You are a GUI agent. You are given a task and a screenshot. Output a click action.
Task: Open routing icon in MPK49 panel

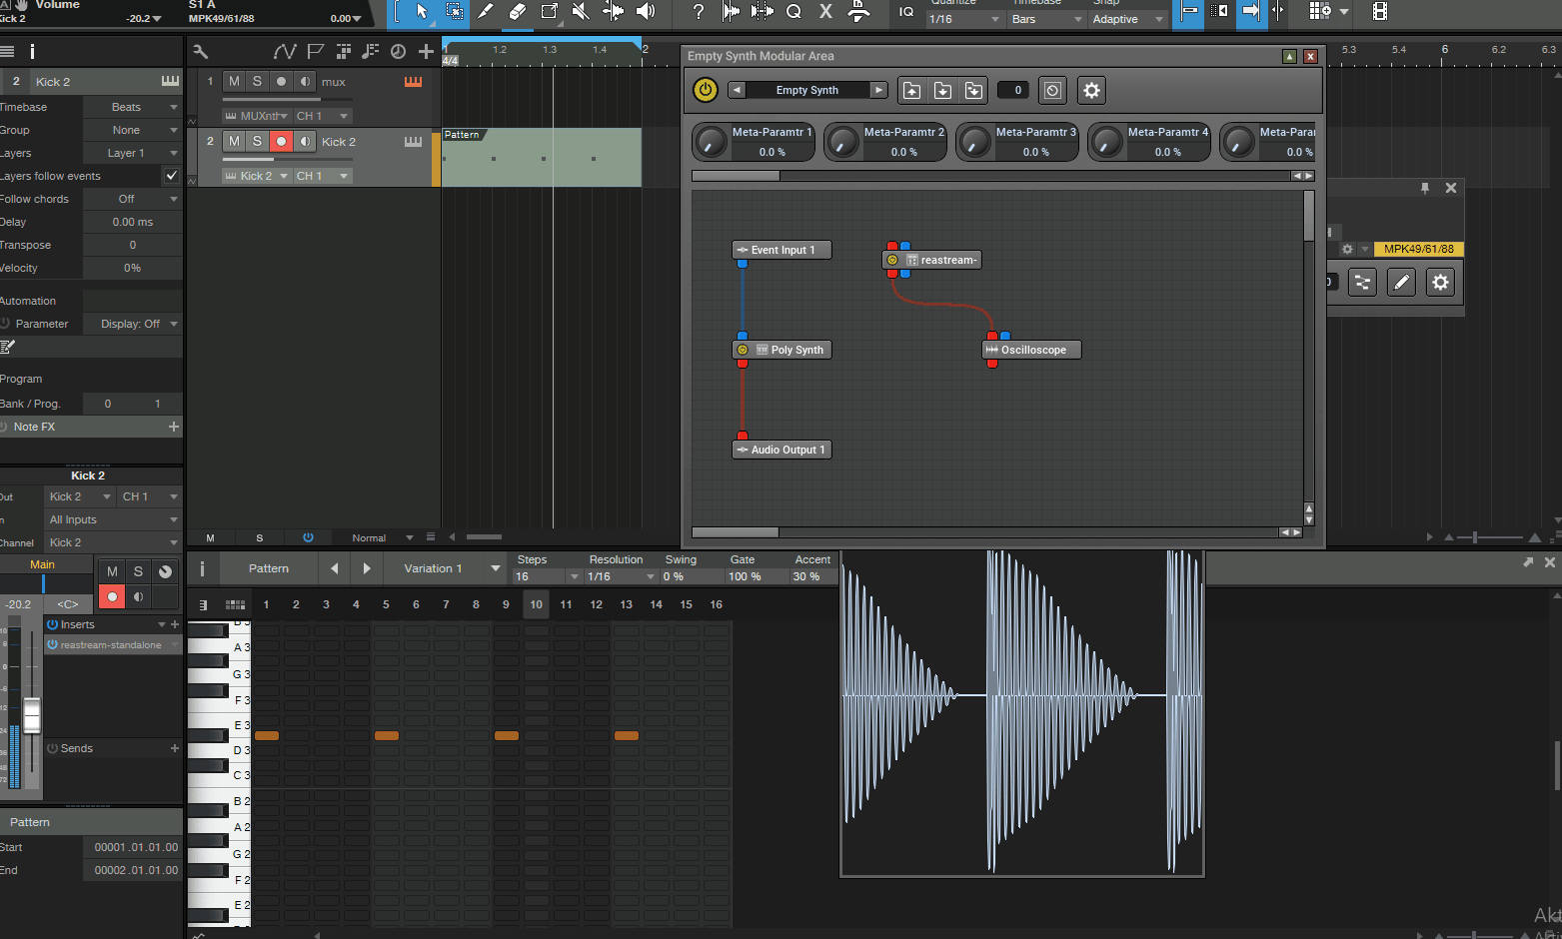(1362, 283)
